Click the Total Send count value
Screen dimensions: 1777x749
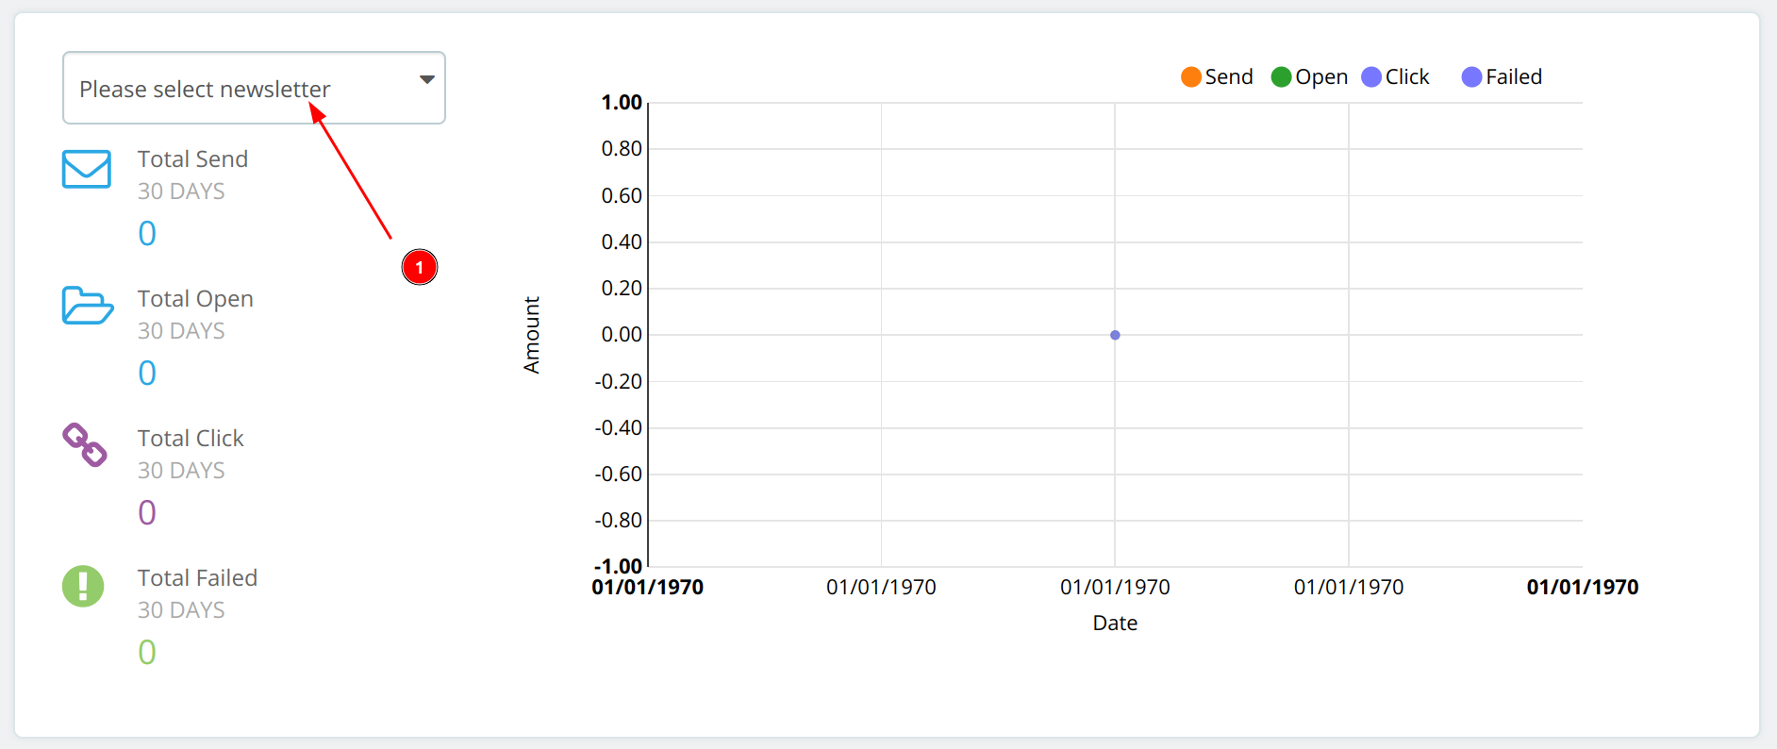[x=147, y=233]
